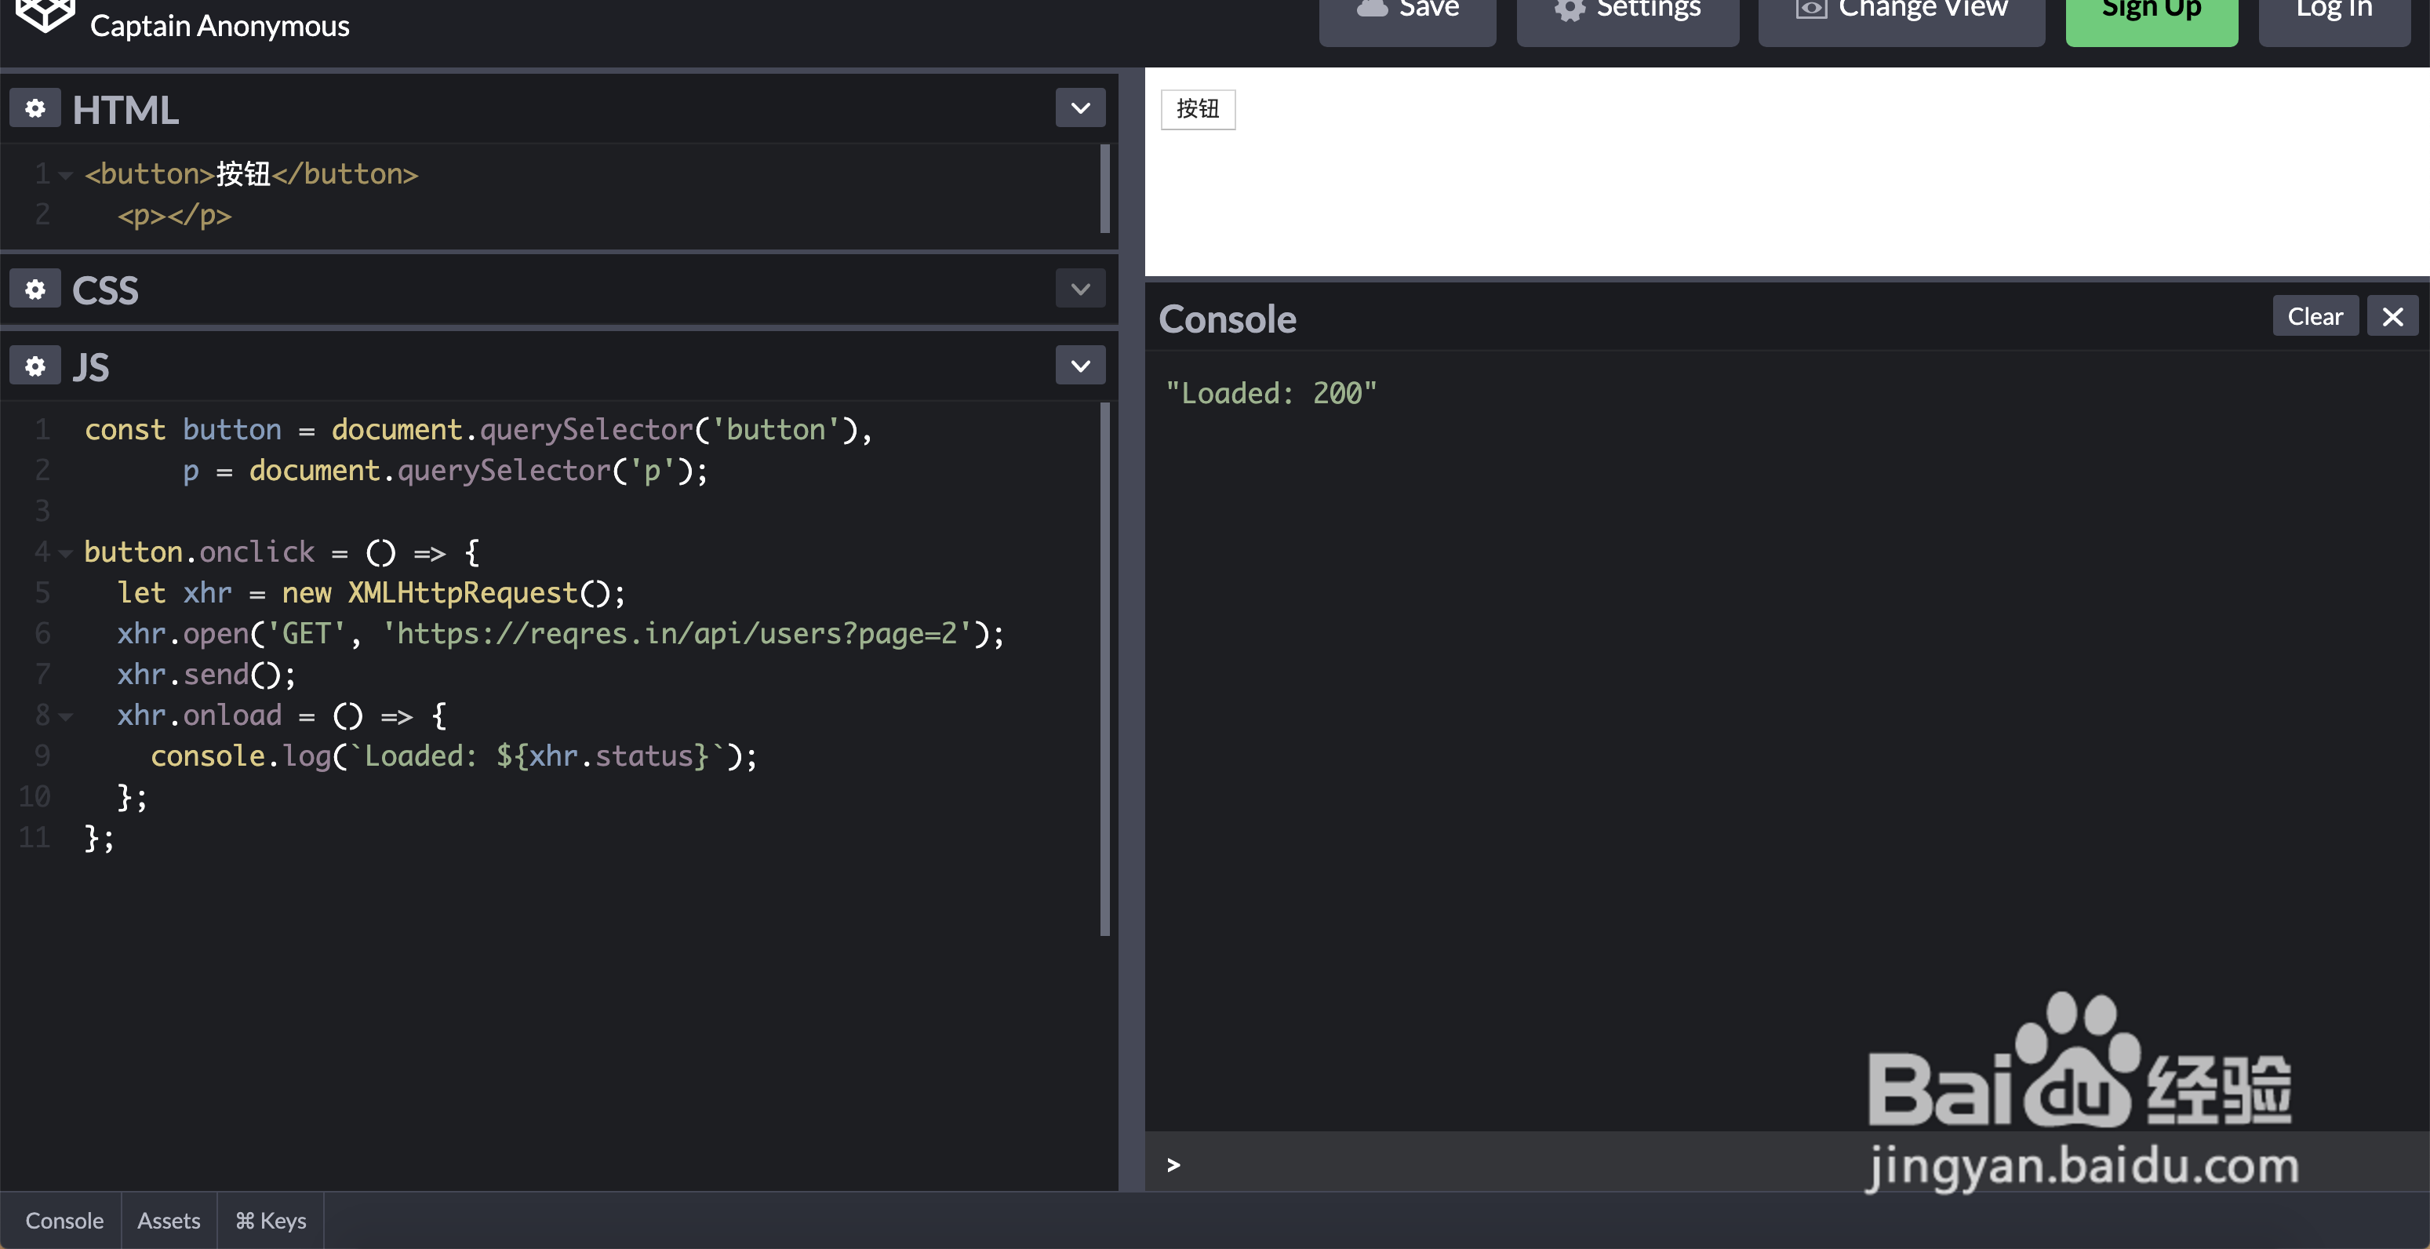The height and width of the screenshot is (1249, 2430).
Task: Open CSS editor settings gear
Action: pyautogui.click(x=35, y=289)
